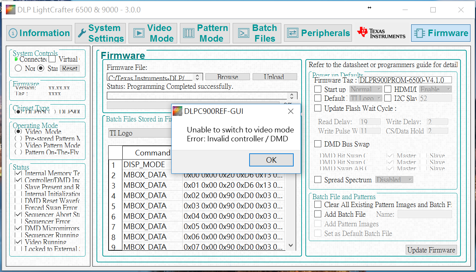Click the Read Delay value field

point(370,122)
